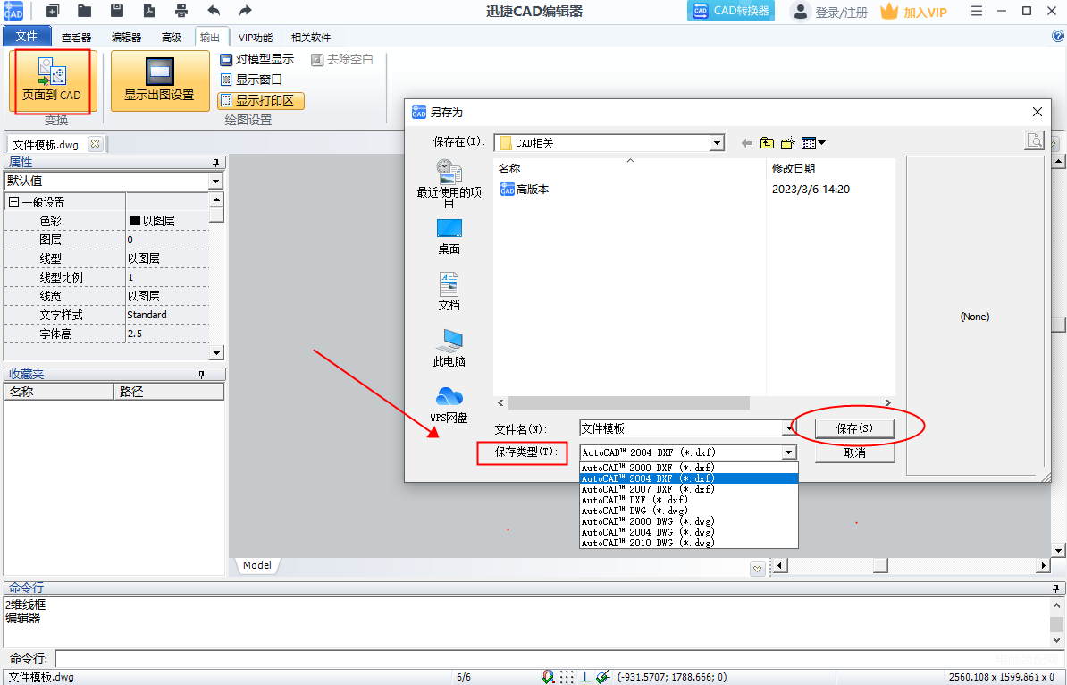Go to 最近使用的项目 in the places bar
The image size is (1067, 685).
tap(449, 184)
